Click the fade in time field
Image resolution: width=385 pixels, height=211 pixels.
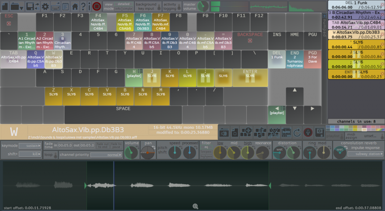coord(65,145)
